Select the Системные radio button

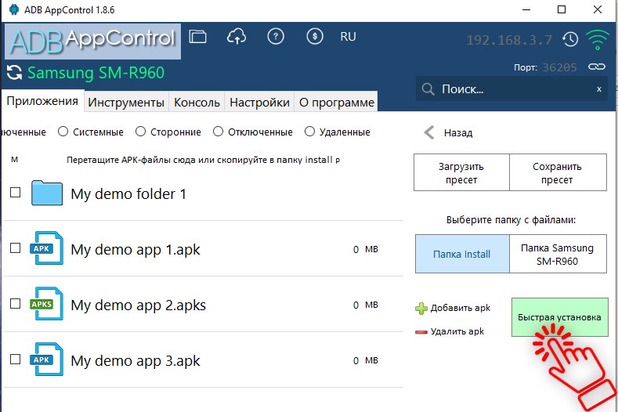pyautogui.click(x=63, y=132)
